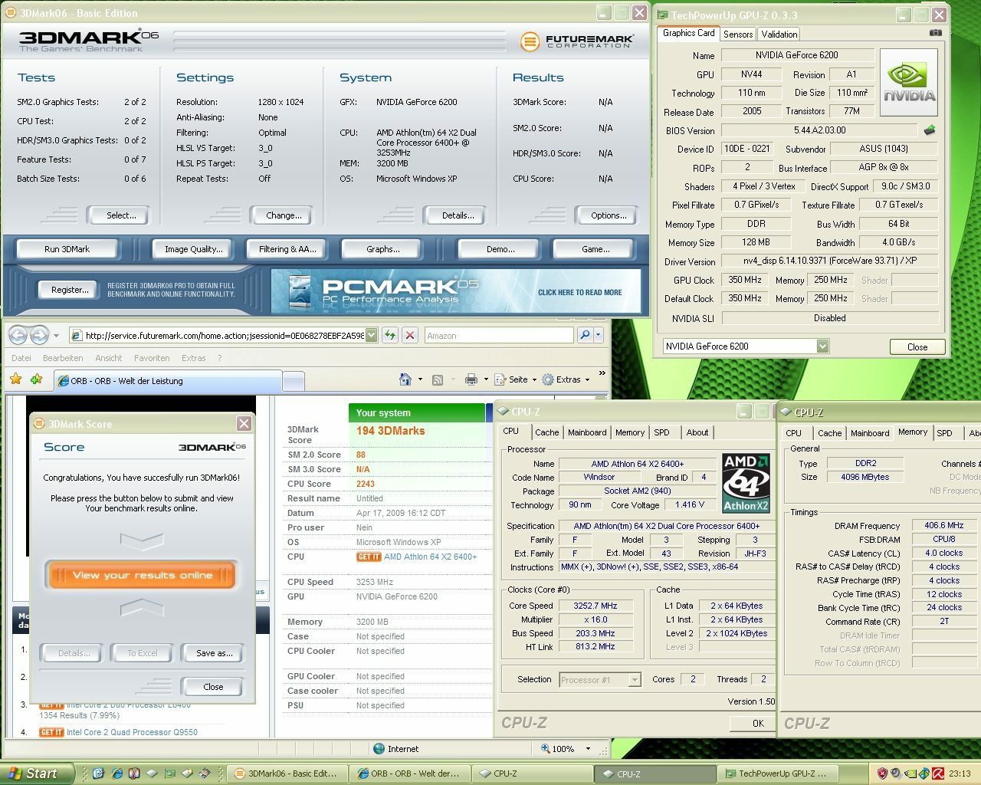Click the Run 3DMark button
981x785 pixels.
point(67,249)
